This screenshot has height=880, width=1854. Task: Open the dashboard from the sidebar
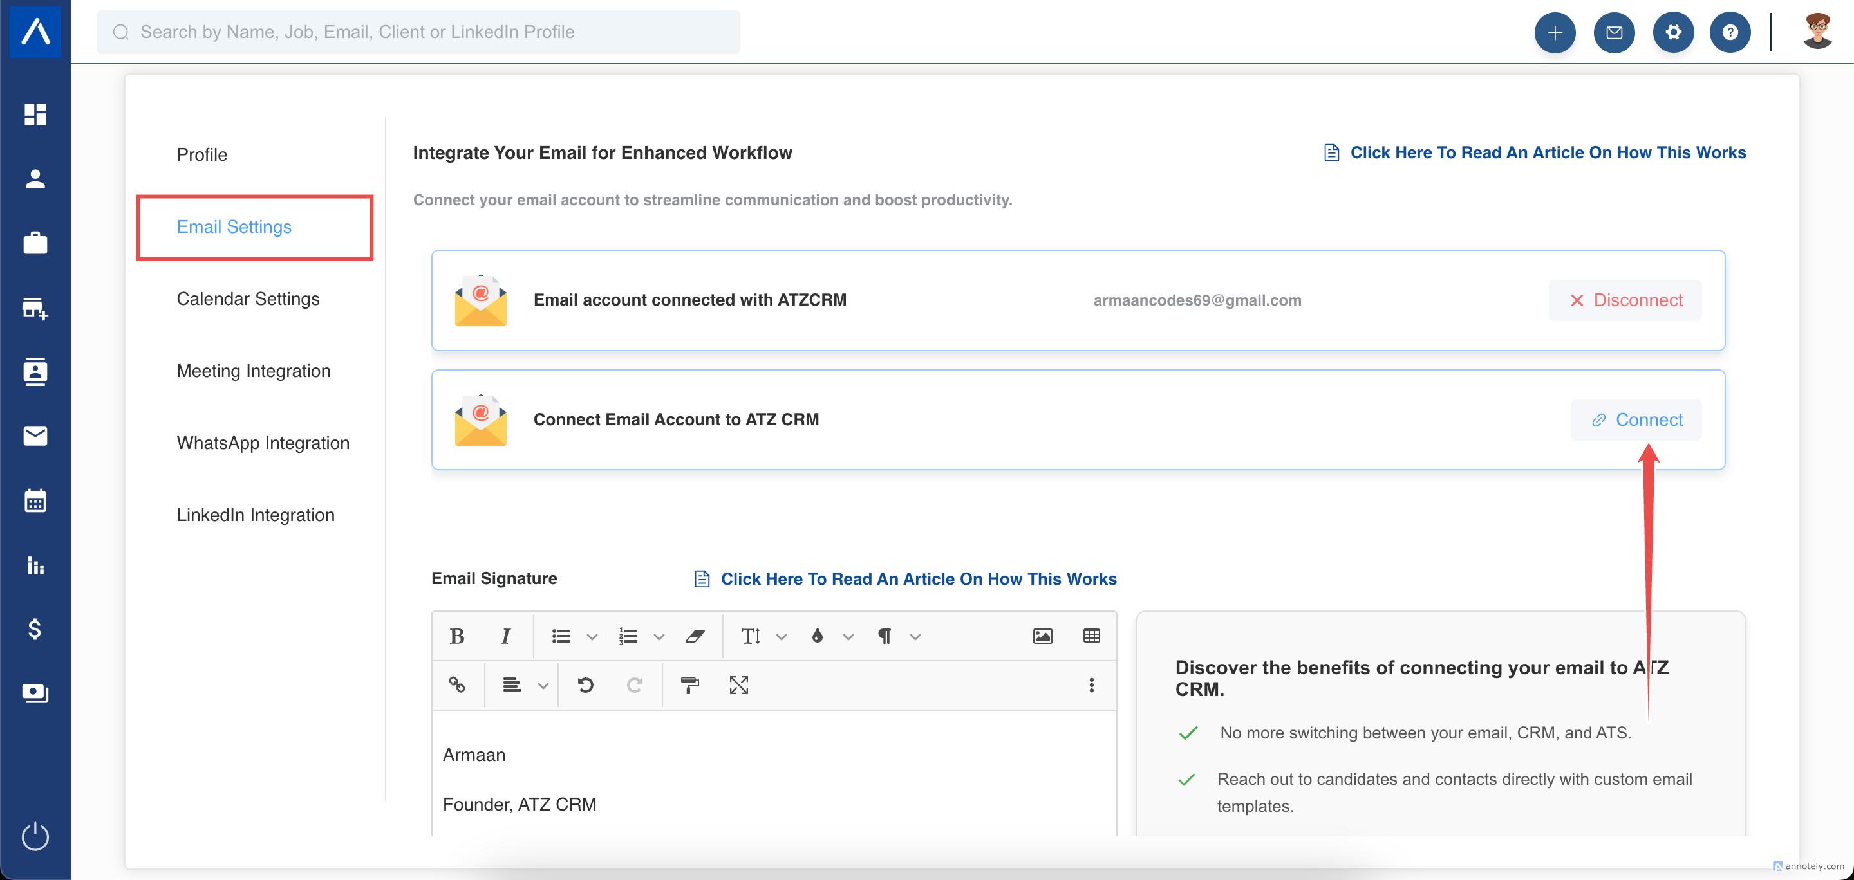(x=35, y=114)
